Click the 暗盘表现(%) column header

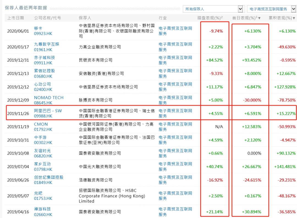click(210, 18)
